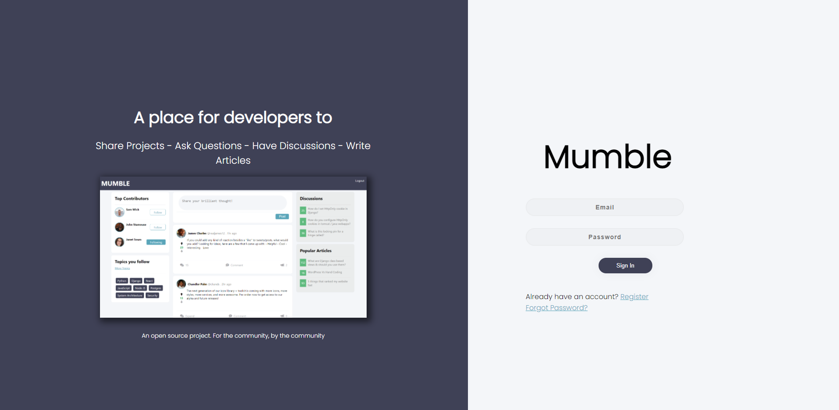The height and width of the screenshot is (410, 839).
Task: Click the Sign In button
Action: point(625,265)
